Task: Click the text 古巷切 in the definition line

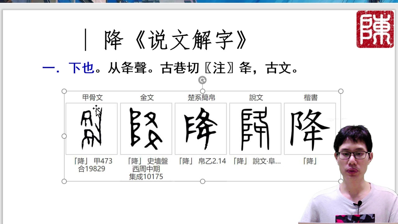Action: [180, 68]
